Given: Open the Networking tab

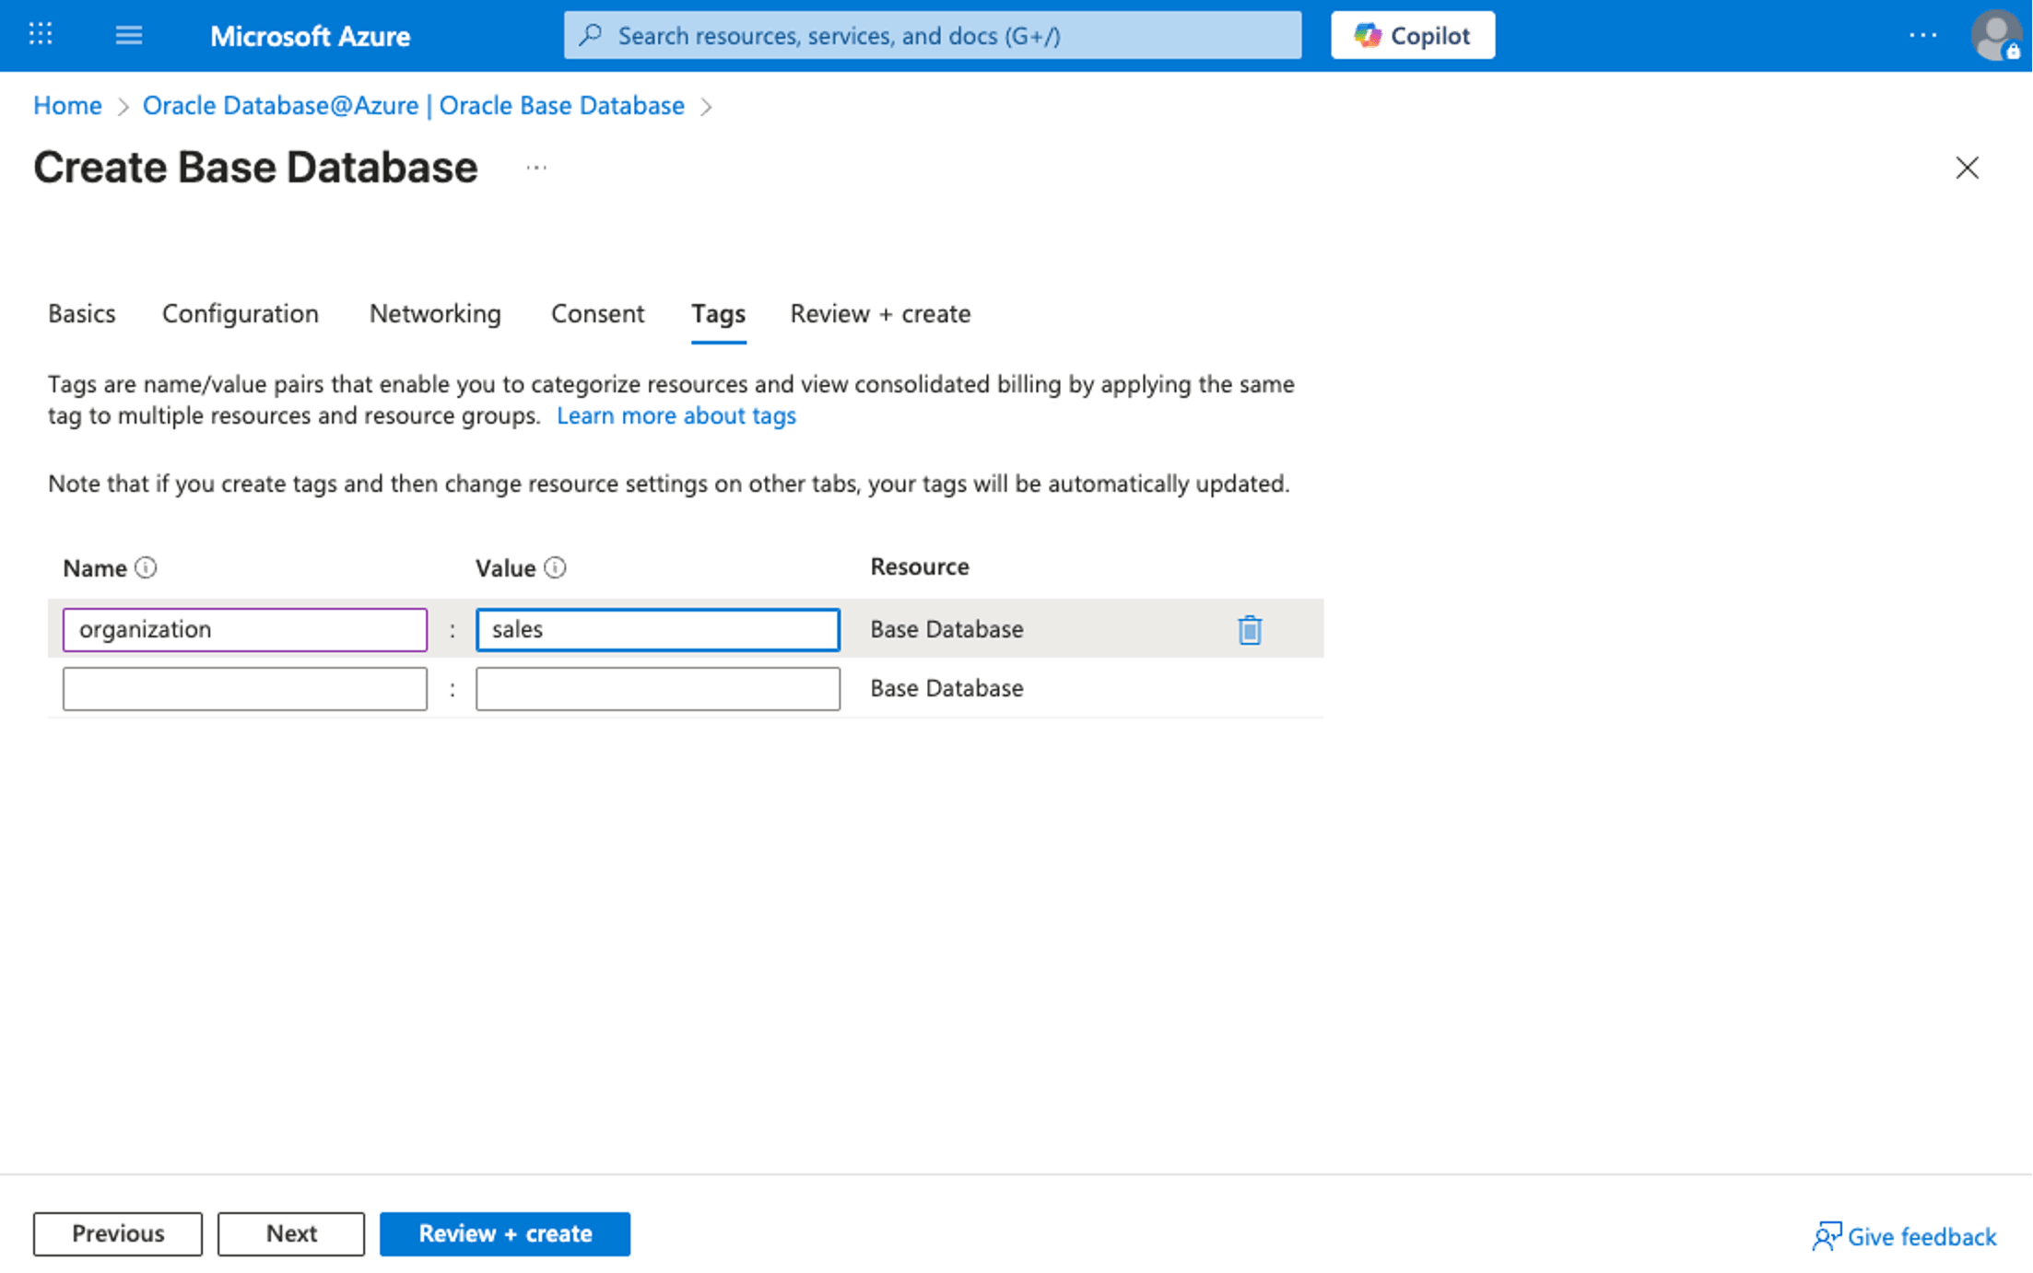Looking at the screenshot, I should pyautogui.click(x=434, y=313).
